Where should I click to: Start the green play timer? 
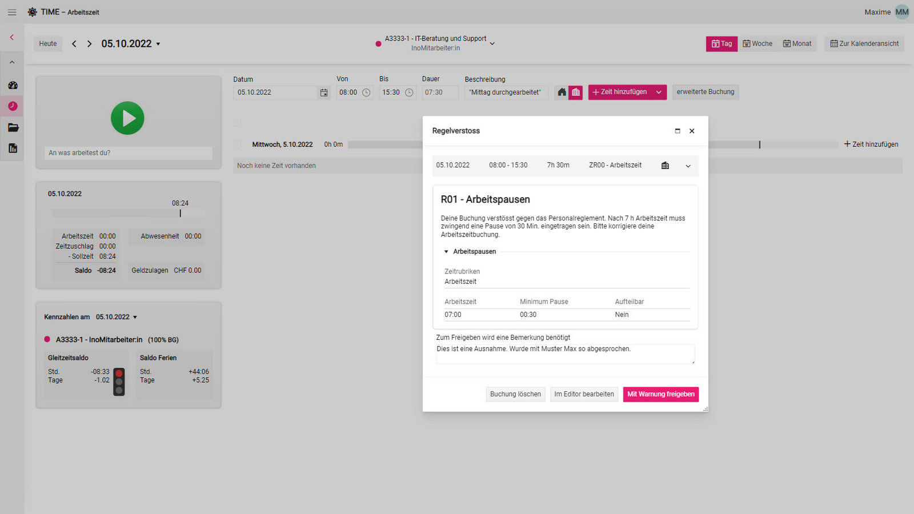pyautogui.click(x=127, y=118)
